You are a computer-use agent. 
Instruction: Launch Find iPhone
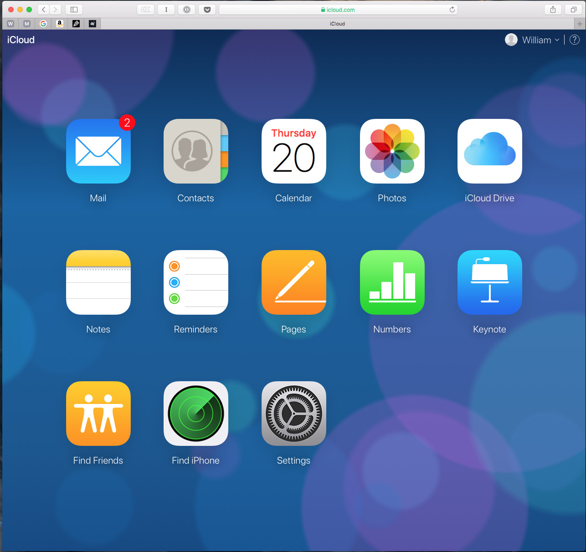196,414
